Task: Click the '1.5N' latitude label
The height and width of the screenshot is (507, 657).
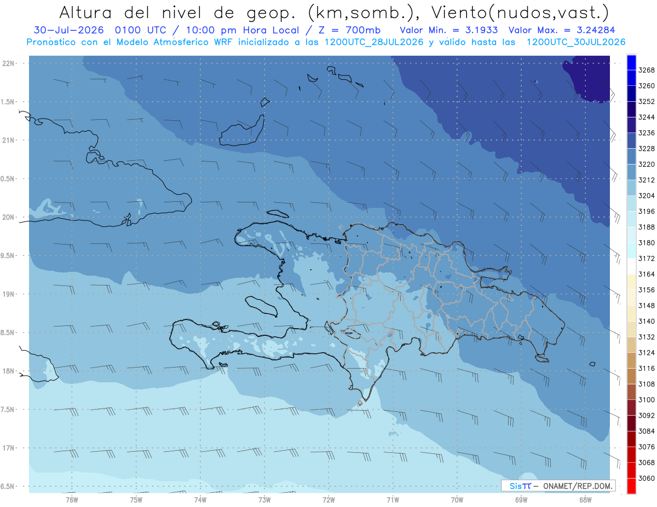Action: coord(8,102)
